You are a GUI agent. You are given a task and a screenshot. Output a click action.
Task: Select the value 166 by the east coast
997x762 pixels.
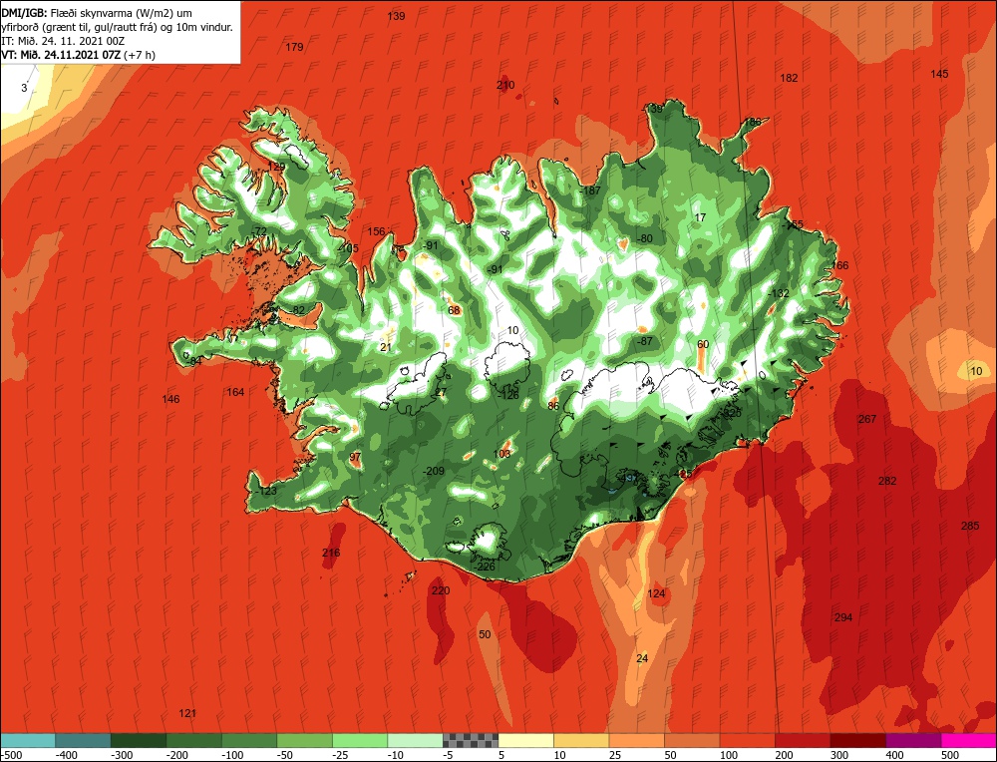point(839,266)
